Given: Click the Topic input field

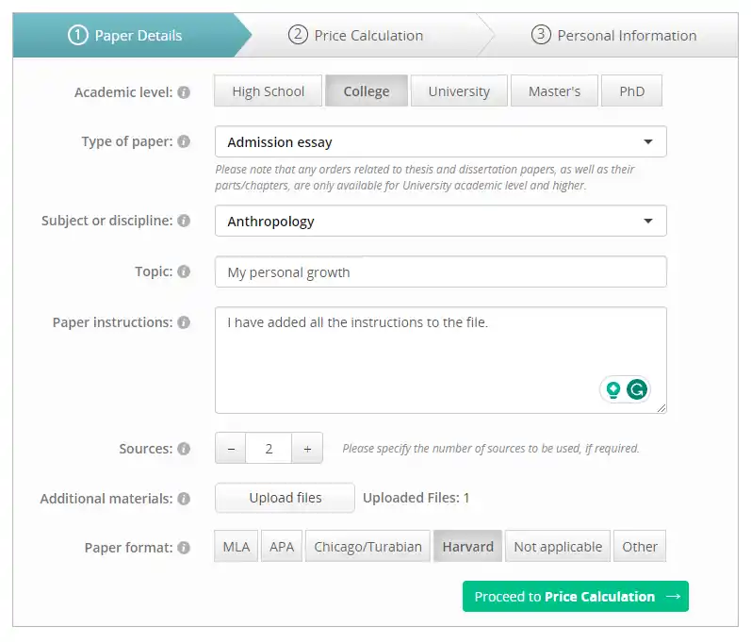Looking at the screenshot, I should coord(441,272).
